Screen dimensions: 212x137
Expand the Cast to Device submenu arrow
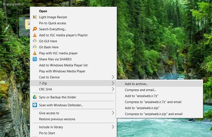pyautogui.click(x=113, y=77)
